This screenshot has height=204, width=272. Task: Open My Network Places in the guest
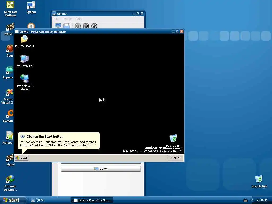[x=24, y=82]
